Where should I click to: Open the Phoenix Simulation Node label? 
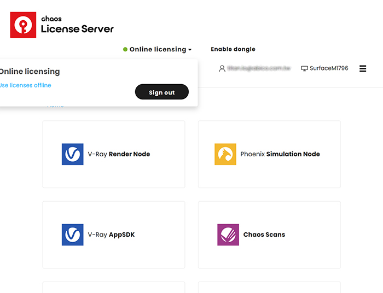tap(280, 154)
